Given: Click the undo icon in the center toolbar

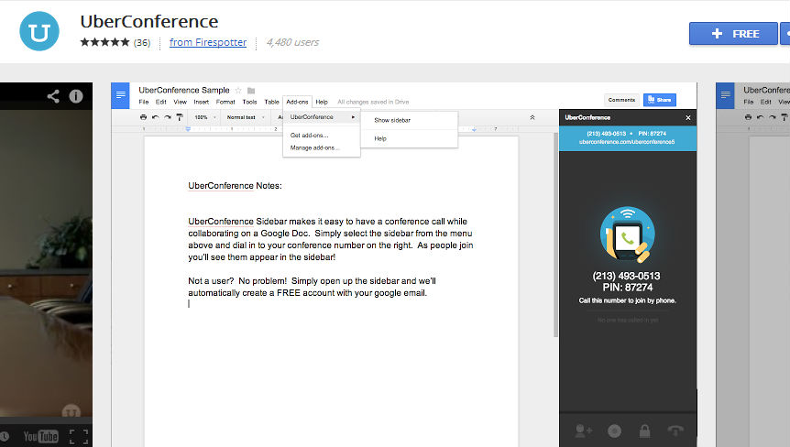Looking at the screenshot, I should point(155,116).
